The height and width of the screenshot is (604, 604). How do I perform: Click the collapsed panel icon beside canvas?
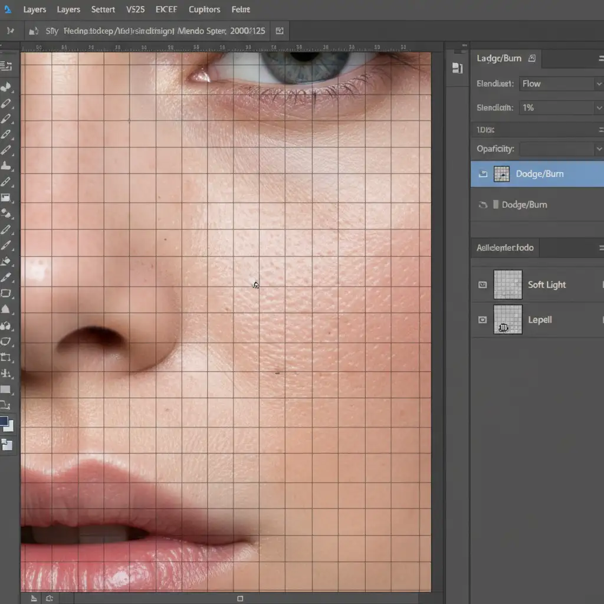[x=457, y=68]
